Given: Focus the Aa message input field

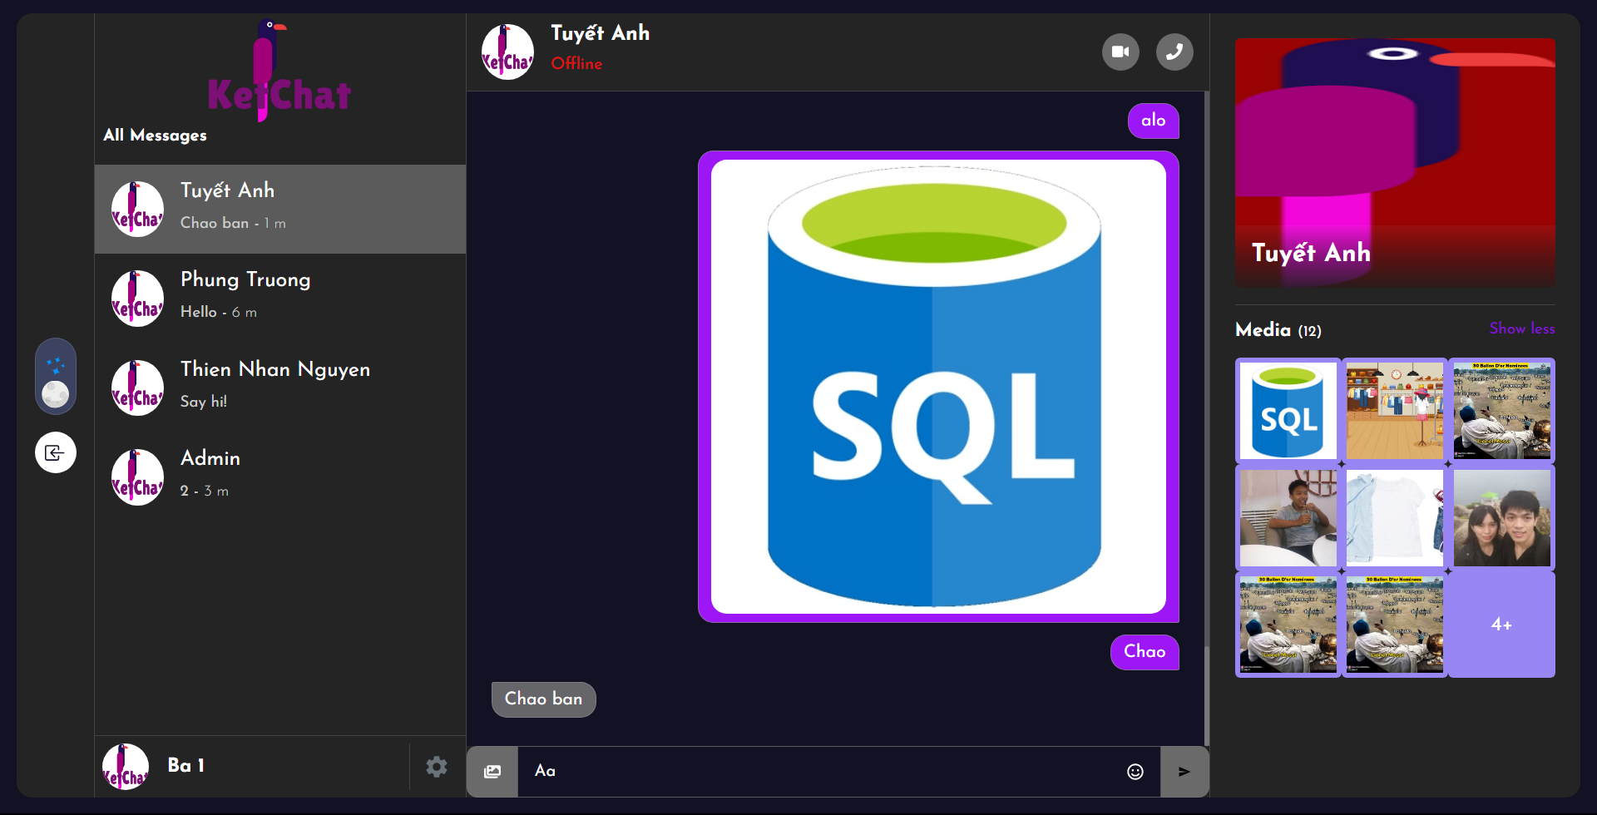Looking at the screenshot, I should coord(819,772).
